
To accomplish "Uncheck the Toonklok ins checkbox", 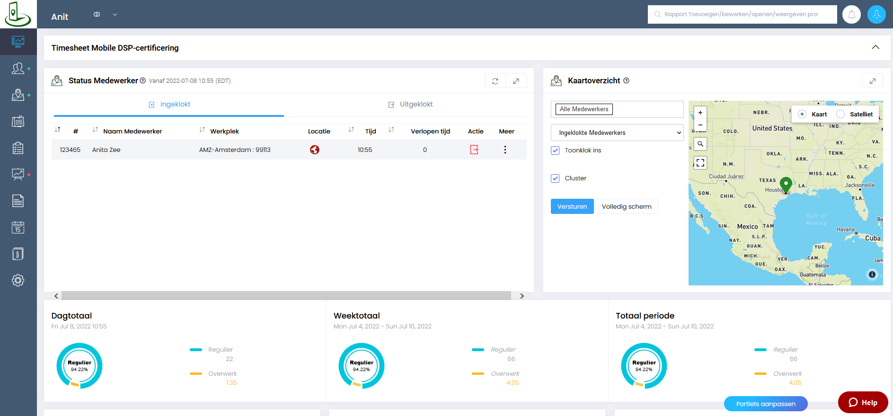I will pyautogui.click(x=555, y=150).
